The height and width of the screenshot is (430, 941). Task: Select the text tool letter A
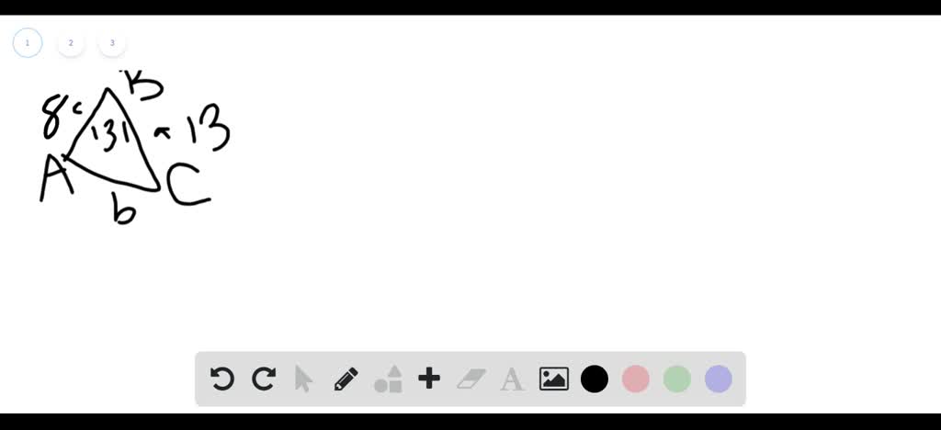511,379
